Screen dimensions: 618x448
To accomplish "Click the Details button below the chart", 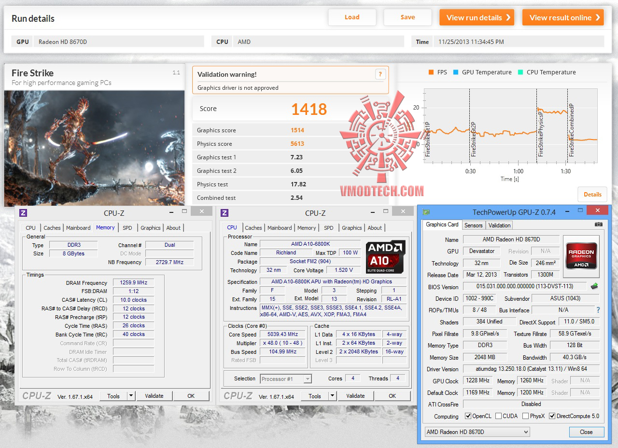I will (x=592, y=195).
